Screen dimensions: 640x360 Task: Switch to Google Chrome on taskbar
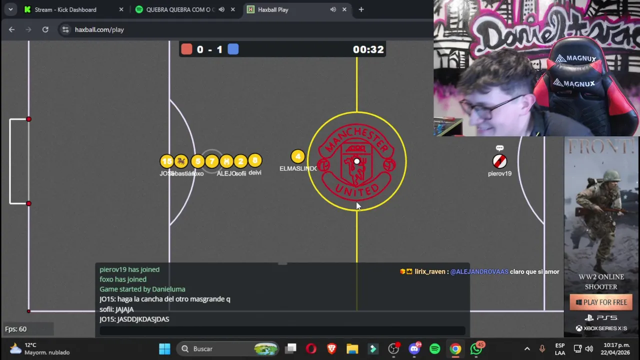pyautogui.click(x=455, y=348)
